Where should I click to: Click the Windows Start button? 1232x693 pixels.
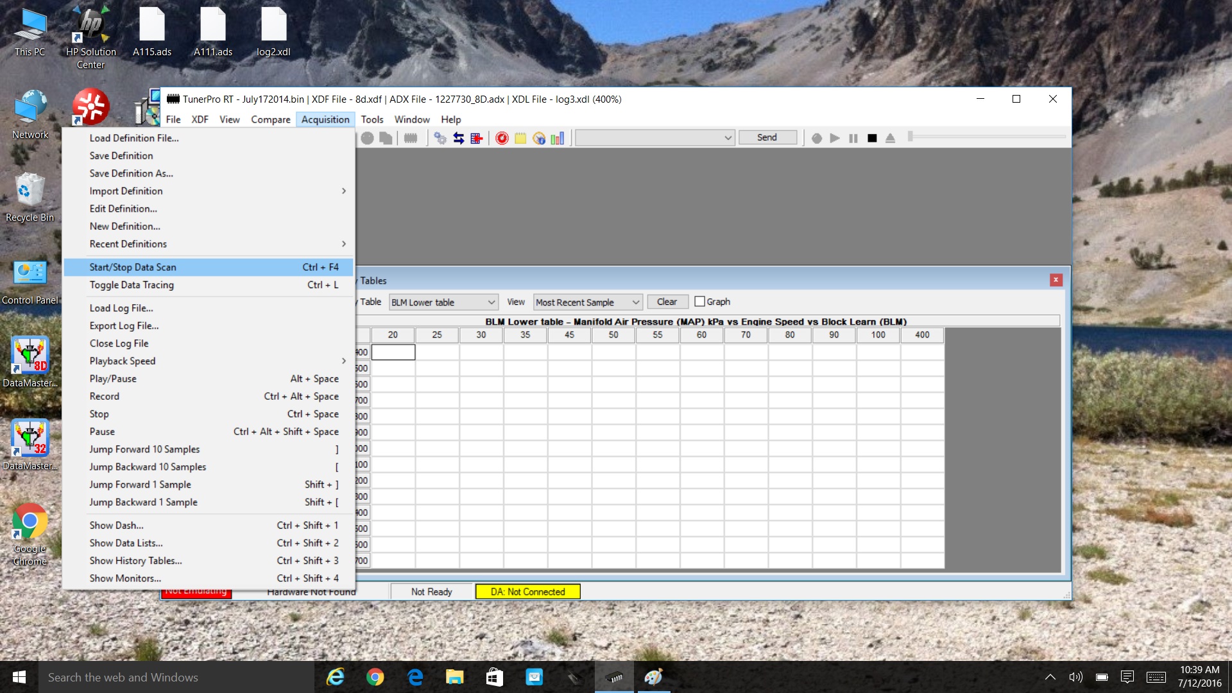[x=19, y=677]
